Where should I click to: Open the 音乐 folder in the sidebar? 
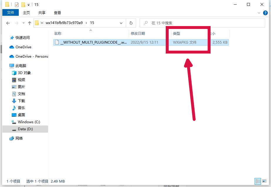click(x=21, y=108)
